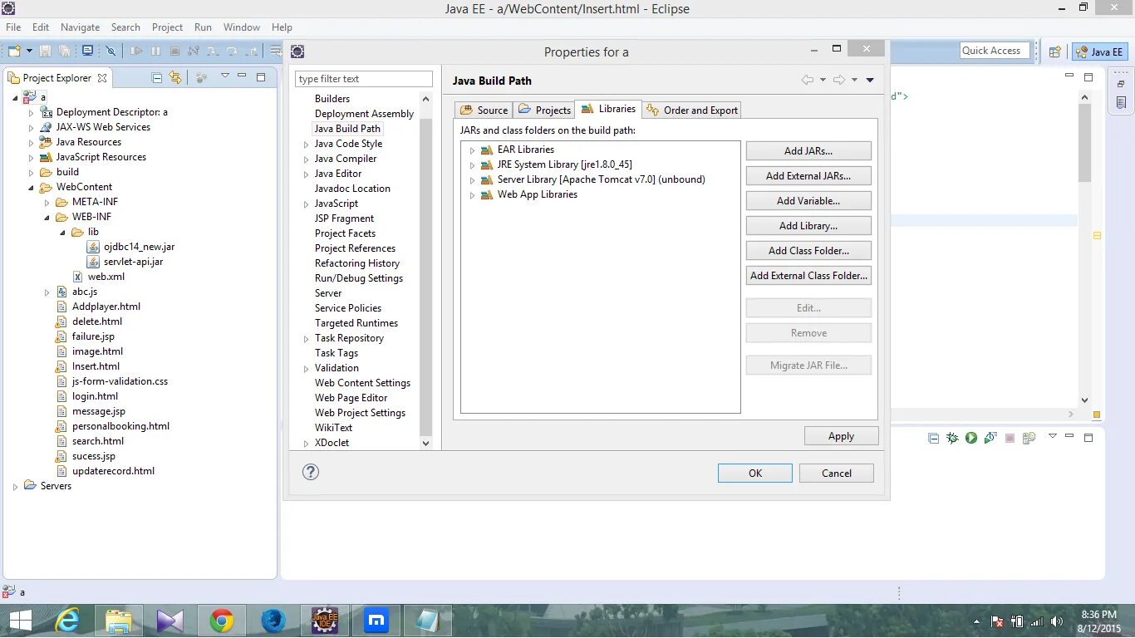
Task: Toggle Link with Editor in Project Explorer
Action: coord(175,77)
